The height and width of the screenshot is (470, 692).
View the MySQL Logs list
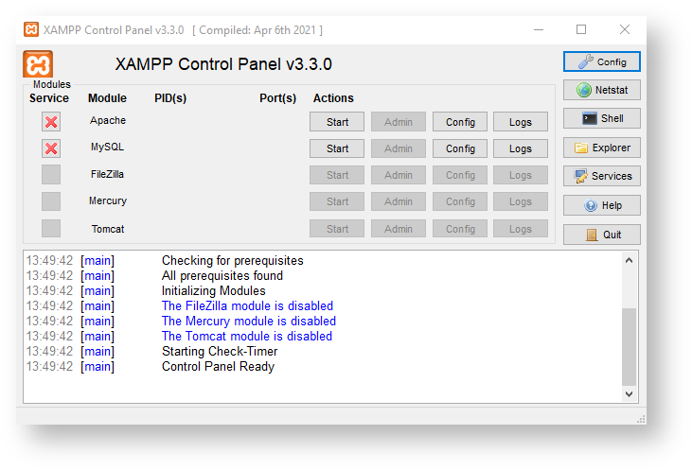pos(520,148)
